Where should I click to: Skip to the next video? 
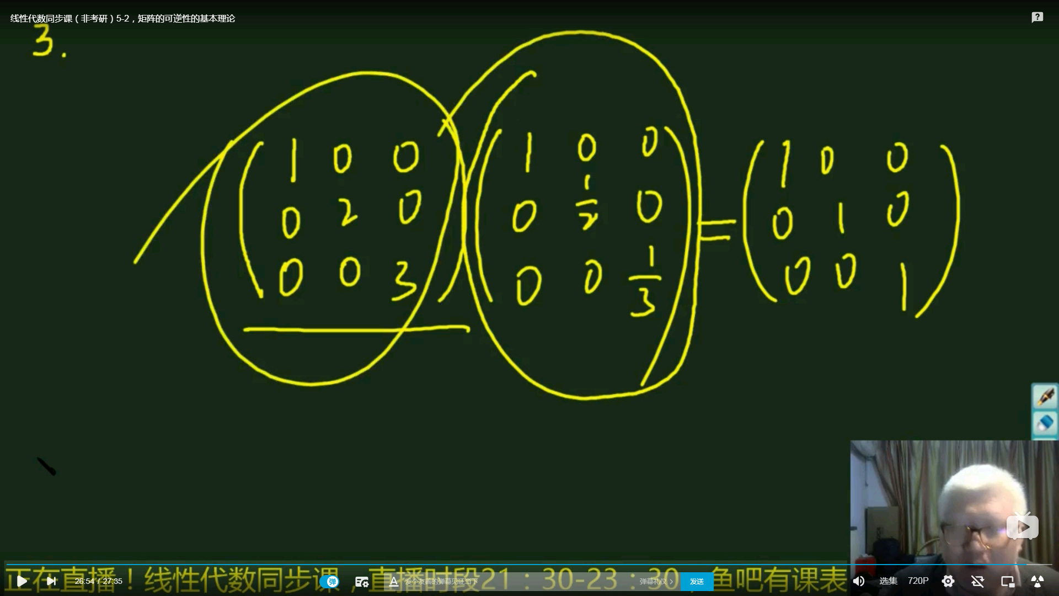pyautogui.click(x=51, y=581)
